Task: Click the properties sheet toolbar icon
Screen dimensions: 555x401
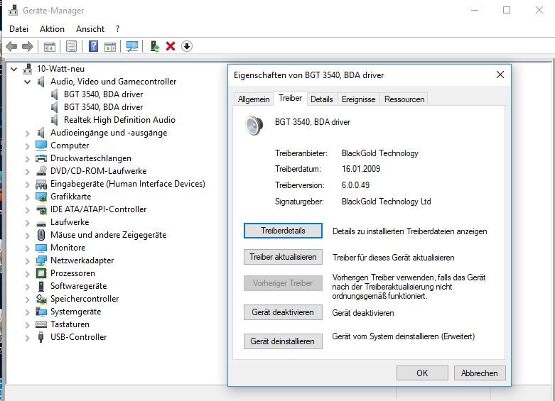Action: (71, 46)
